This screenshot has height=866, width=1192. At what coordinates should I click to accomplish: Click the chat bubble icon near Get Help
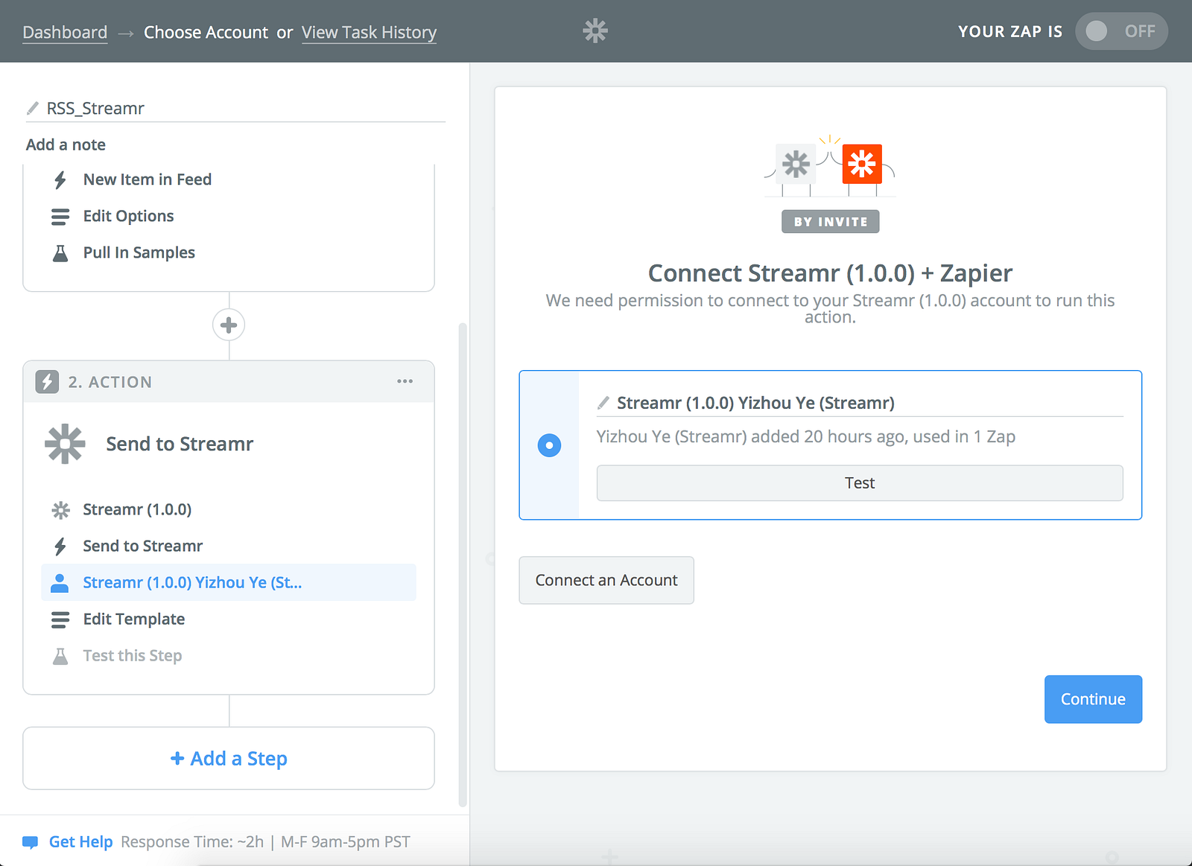(31, 842)
